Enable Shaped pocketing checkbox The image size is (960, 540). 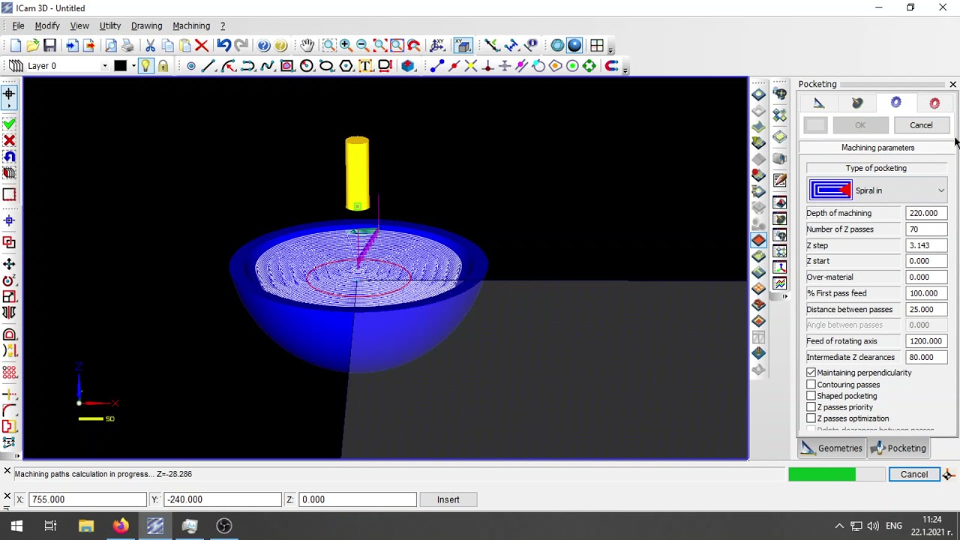[811, 396]
